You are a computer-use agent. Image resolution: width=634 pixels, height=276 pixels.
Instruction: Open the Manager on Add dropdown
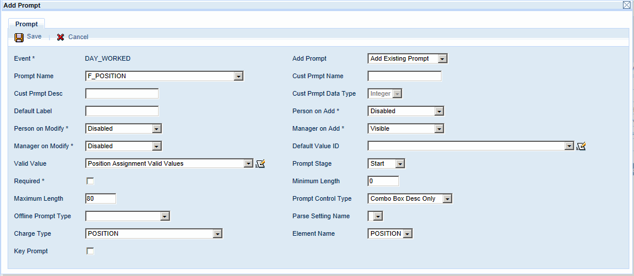(439, 129)
